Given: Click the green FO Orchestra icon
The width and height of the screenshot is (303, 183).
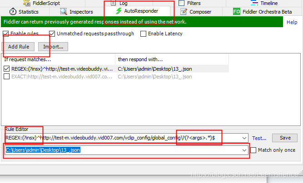Looking at the screenshot, I should (237, 12).
